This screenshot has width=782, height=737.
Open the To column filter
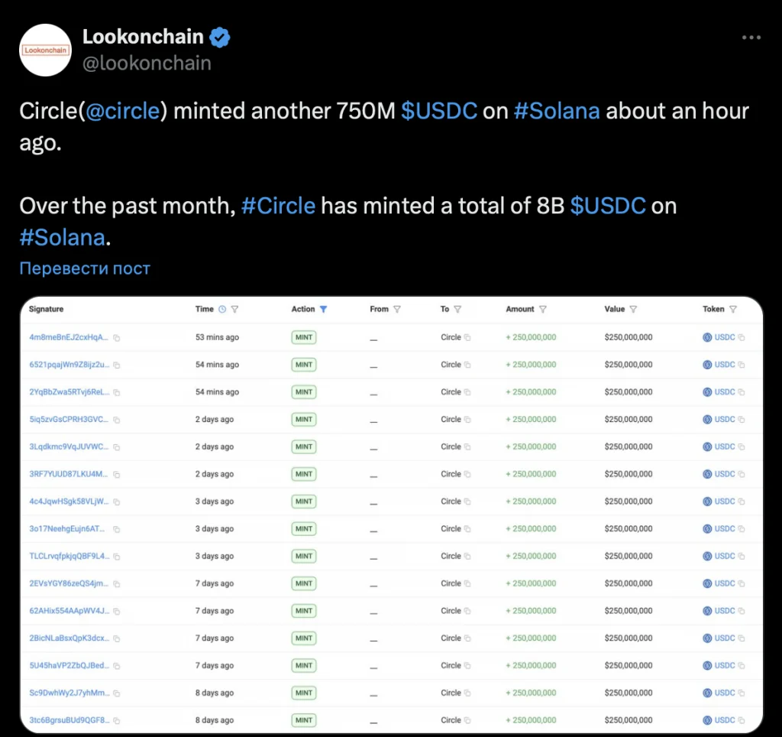pos(457,309)
